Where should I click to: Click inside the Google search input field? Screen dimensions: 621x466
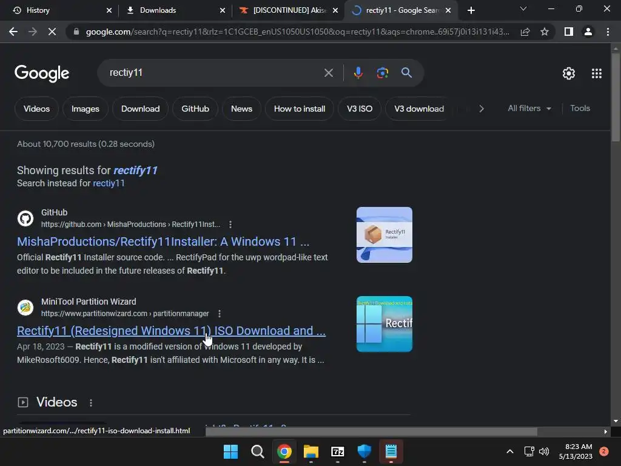coord(214,73)
